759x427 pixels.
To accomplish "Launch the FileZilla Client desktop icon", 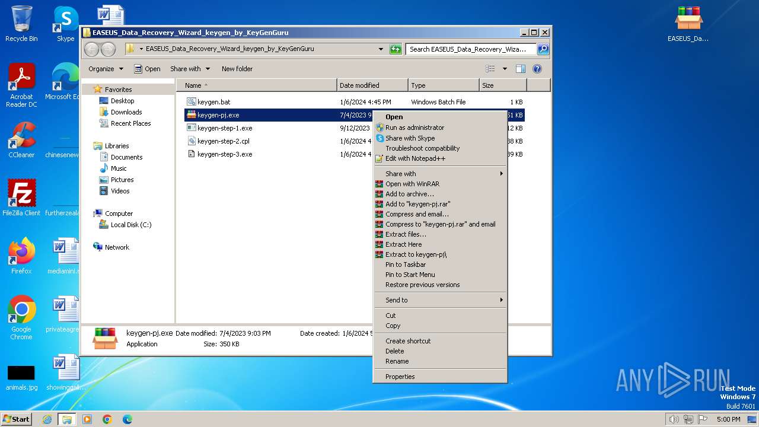I will click(21, 197).
